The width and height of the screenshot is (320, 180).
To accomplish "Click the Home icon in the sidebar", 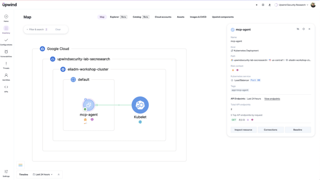I will [6, 16].
